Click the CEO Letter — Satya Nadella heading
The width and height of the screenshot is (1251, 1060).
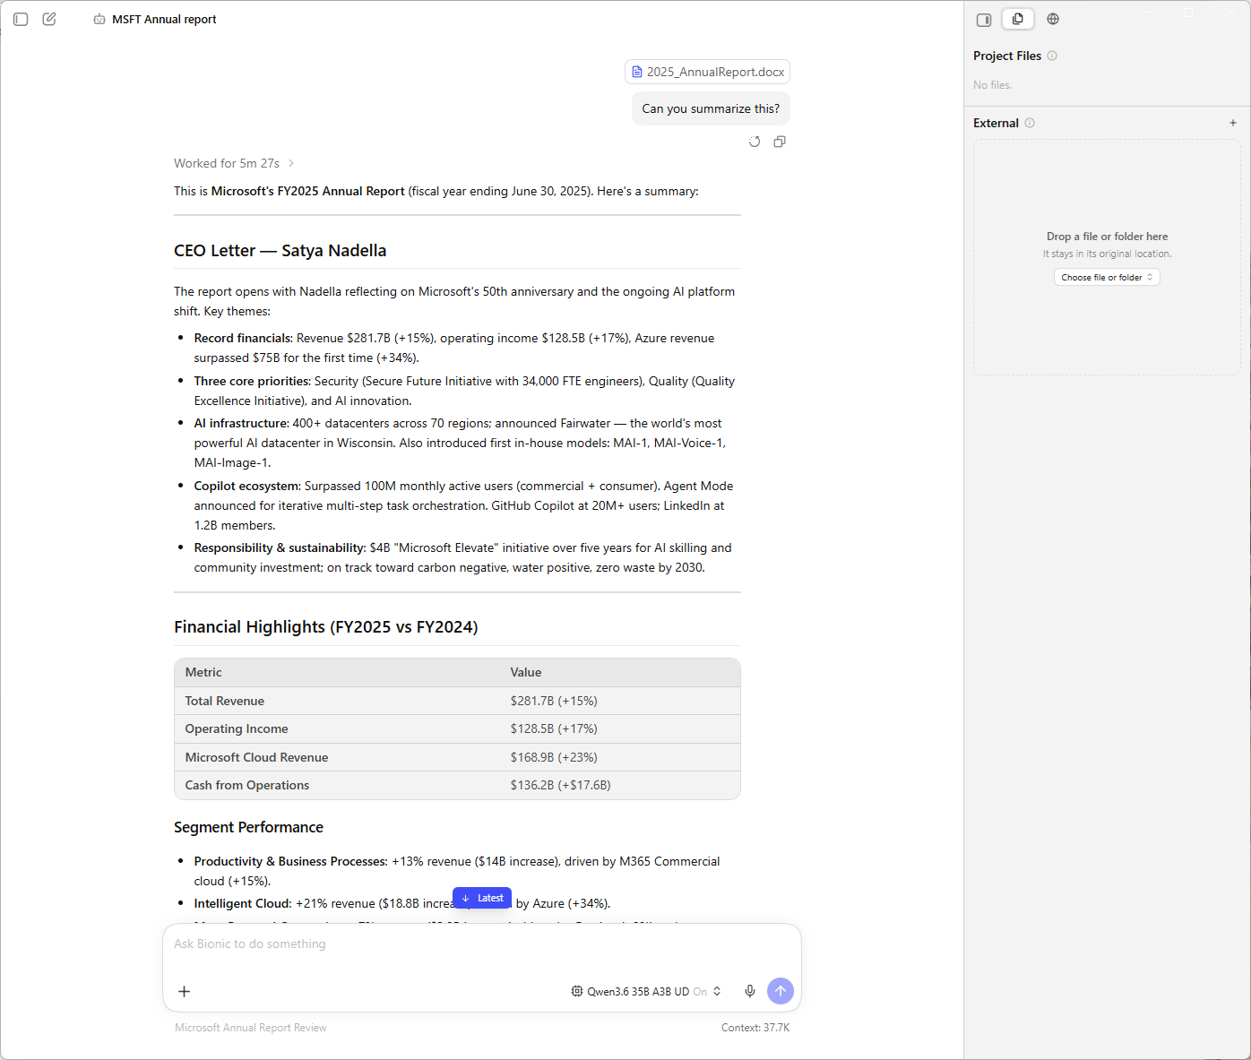[x=280, y=251]
